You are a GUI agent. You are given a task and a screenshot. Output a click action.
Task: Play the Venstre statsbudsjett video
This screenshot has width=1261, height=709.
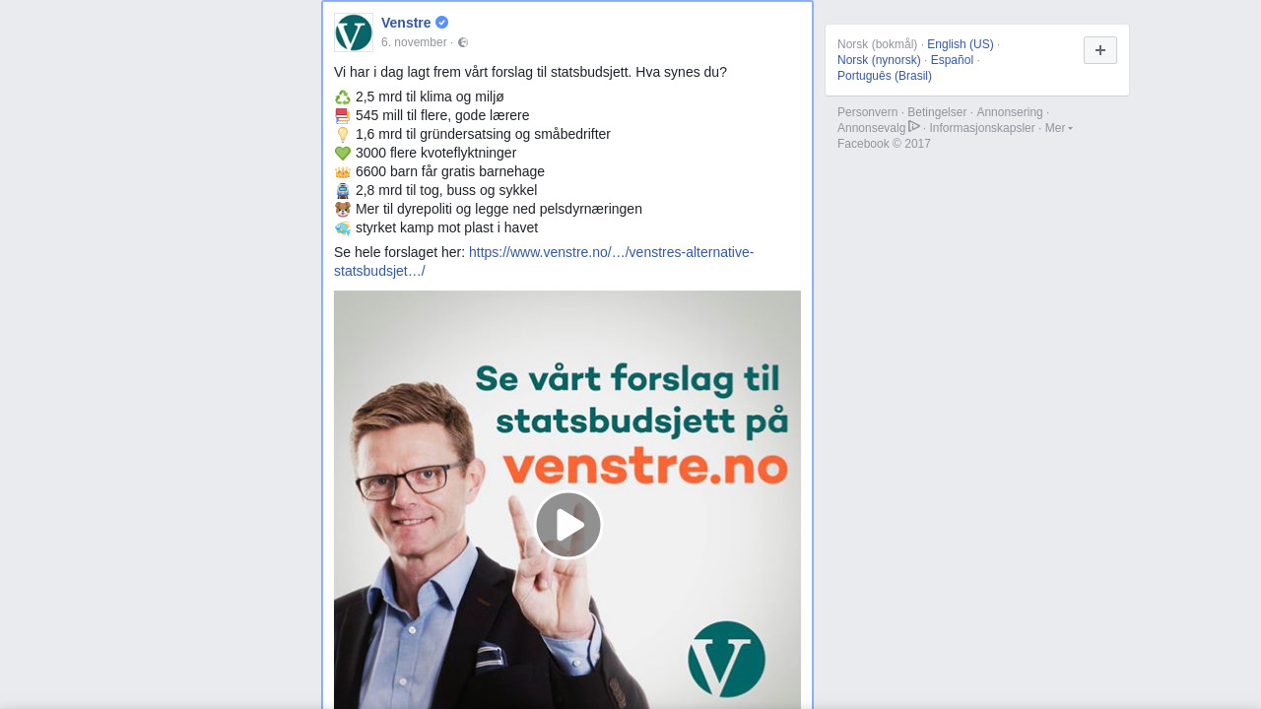click(x=568, y=525)
